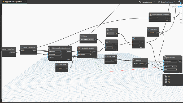Activate the pan mode icon
Image resolution: width=183 pixels, height=103 pixels.
[x=181, y=19]
